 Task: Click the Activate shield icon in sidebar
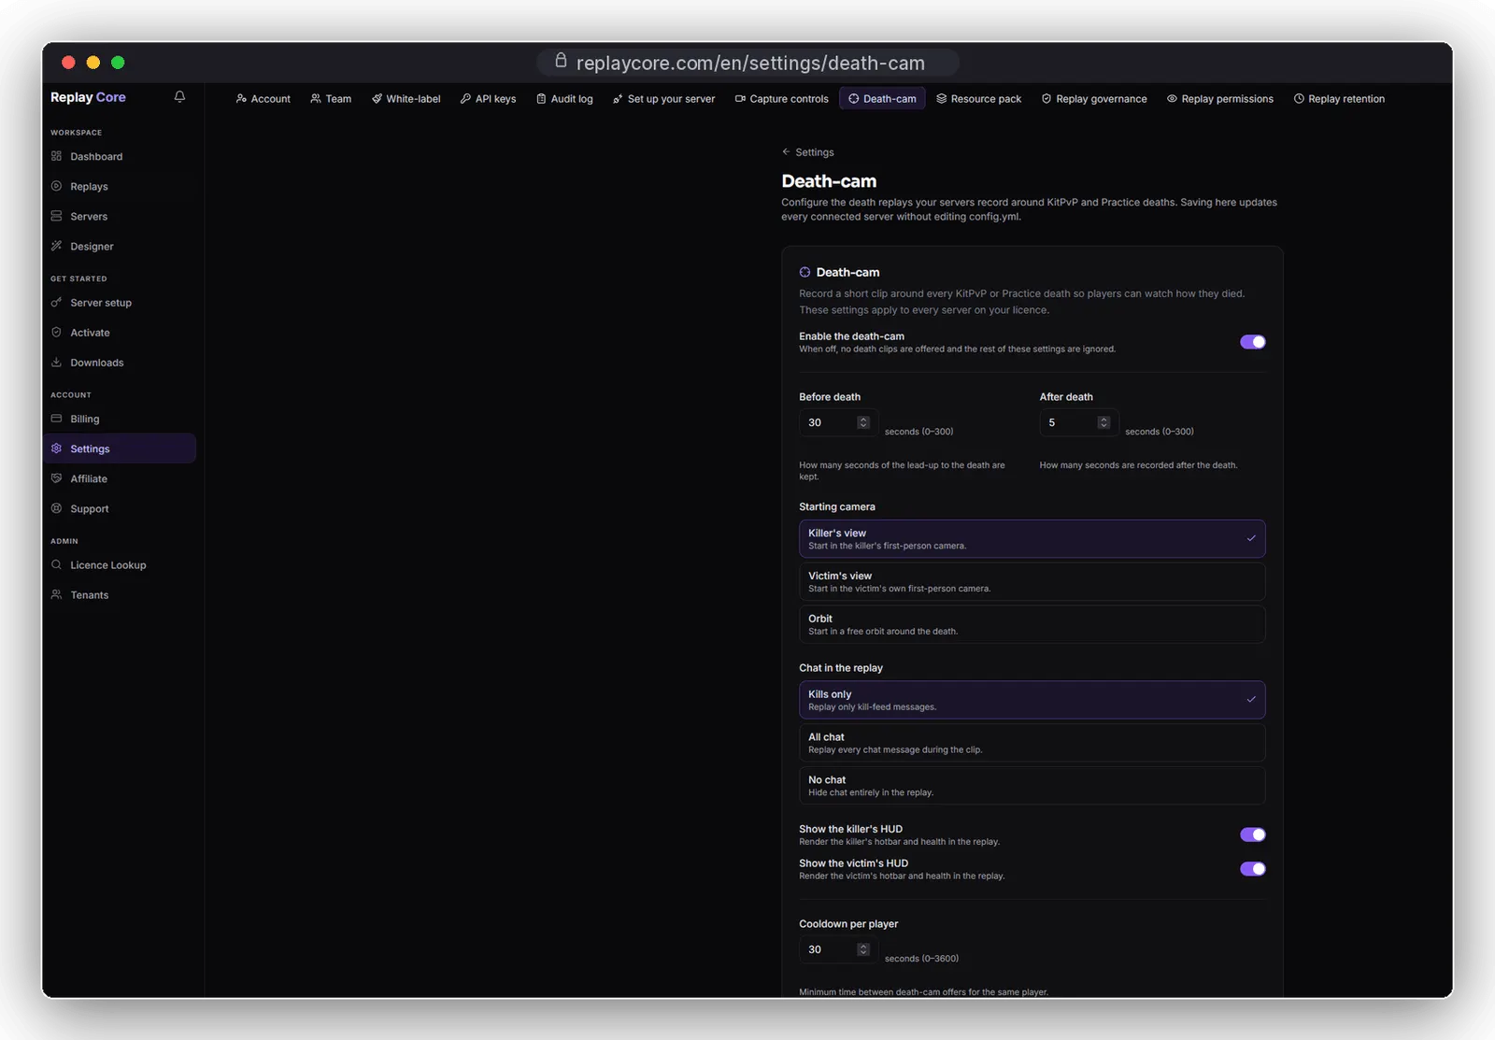click(56, 332)
